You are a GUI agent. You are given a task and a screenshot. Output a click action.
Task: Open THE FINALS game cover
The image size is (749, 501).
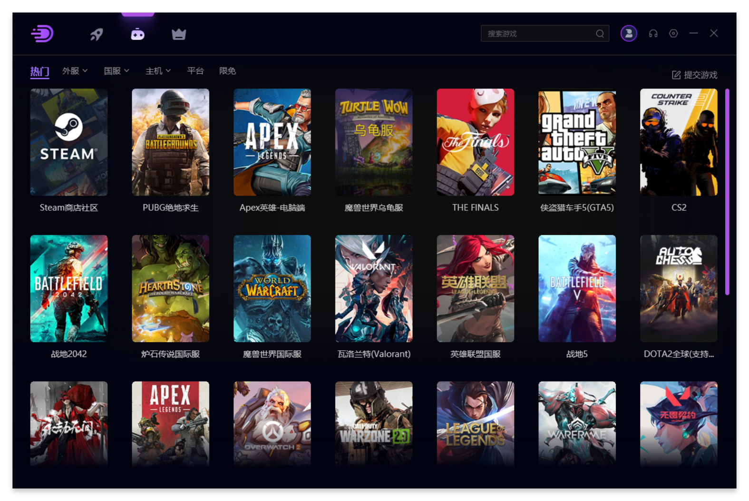click(x=476, y=142)
